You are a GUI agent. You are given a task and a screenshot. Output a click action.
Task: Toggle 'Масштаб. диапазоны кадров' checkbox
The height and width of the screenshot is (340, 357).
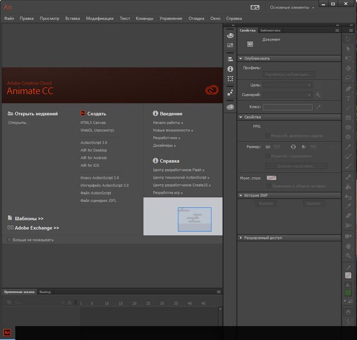click(x=268, y=135)
